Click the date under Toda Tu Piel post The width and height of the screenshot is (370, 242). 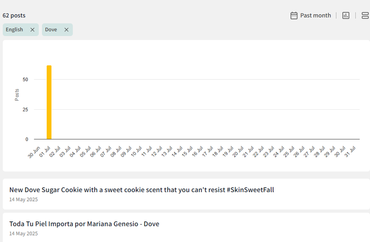tap(24, 234)
